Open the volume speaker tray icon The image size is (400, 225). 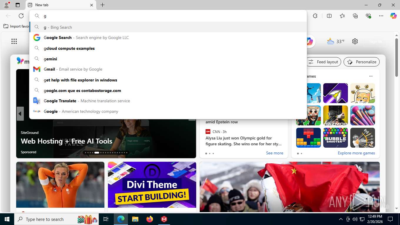[355, 219]
